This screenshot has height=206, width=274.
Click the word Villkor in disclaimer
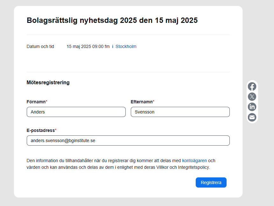(x=163, y=167)
